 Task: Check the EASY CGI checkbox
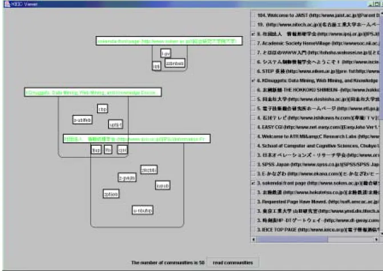[253, 127]
